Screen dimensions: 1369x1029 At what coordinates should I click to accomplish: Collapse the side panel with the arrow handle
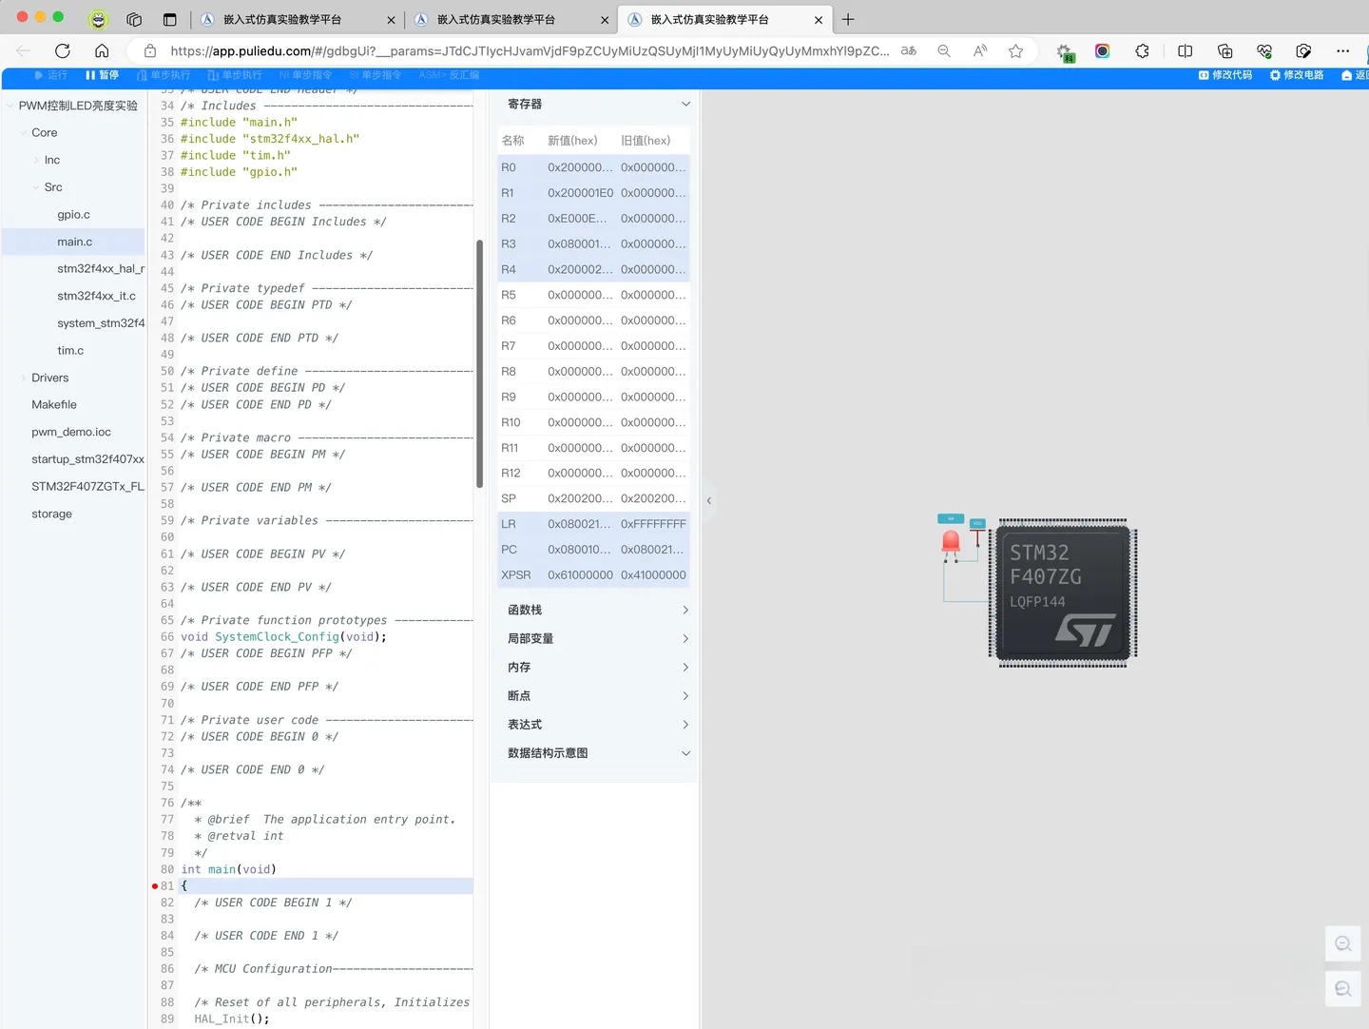[x=708, y=500]
